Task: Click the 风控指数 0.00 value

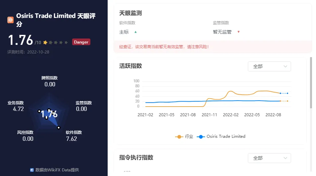Action: (x=28, y=139)
